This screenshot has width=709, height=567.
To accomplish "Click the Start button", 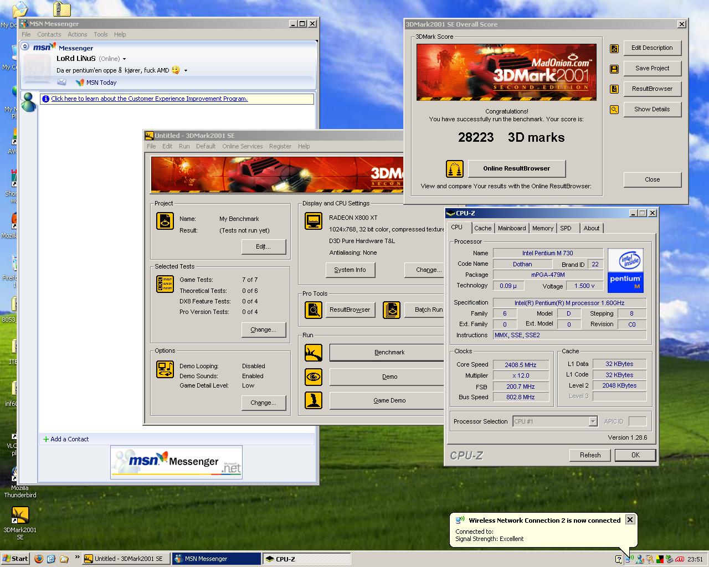I will pyautogui.click(x=15, y=559).
